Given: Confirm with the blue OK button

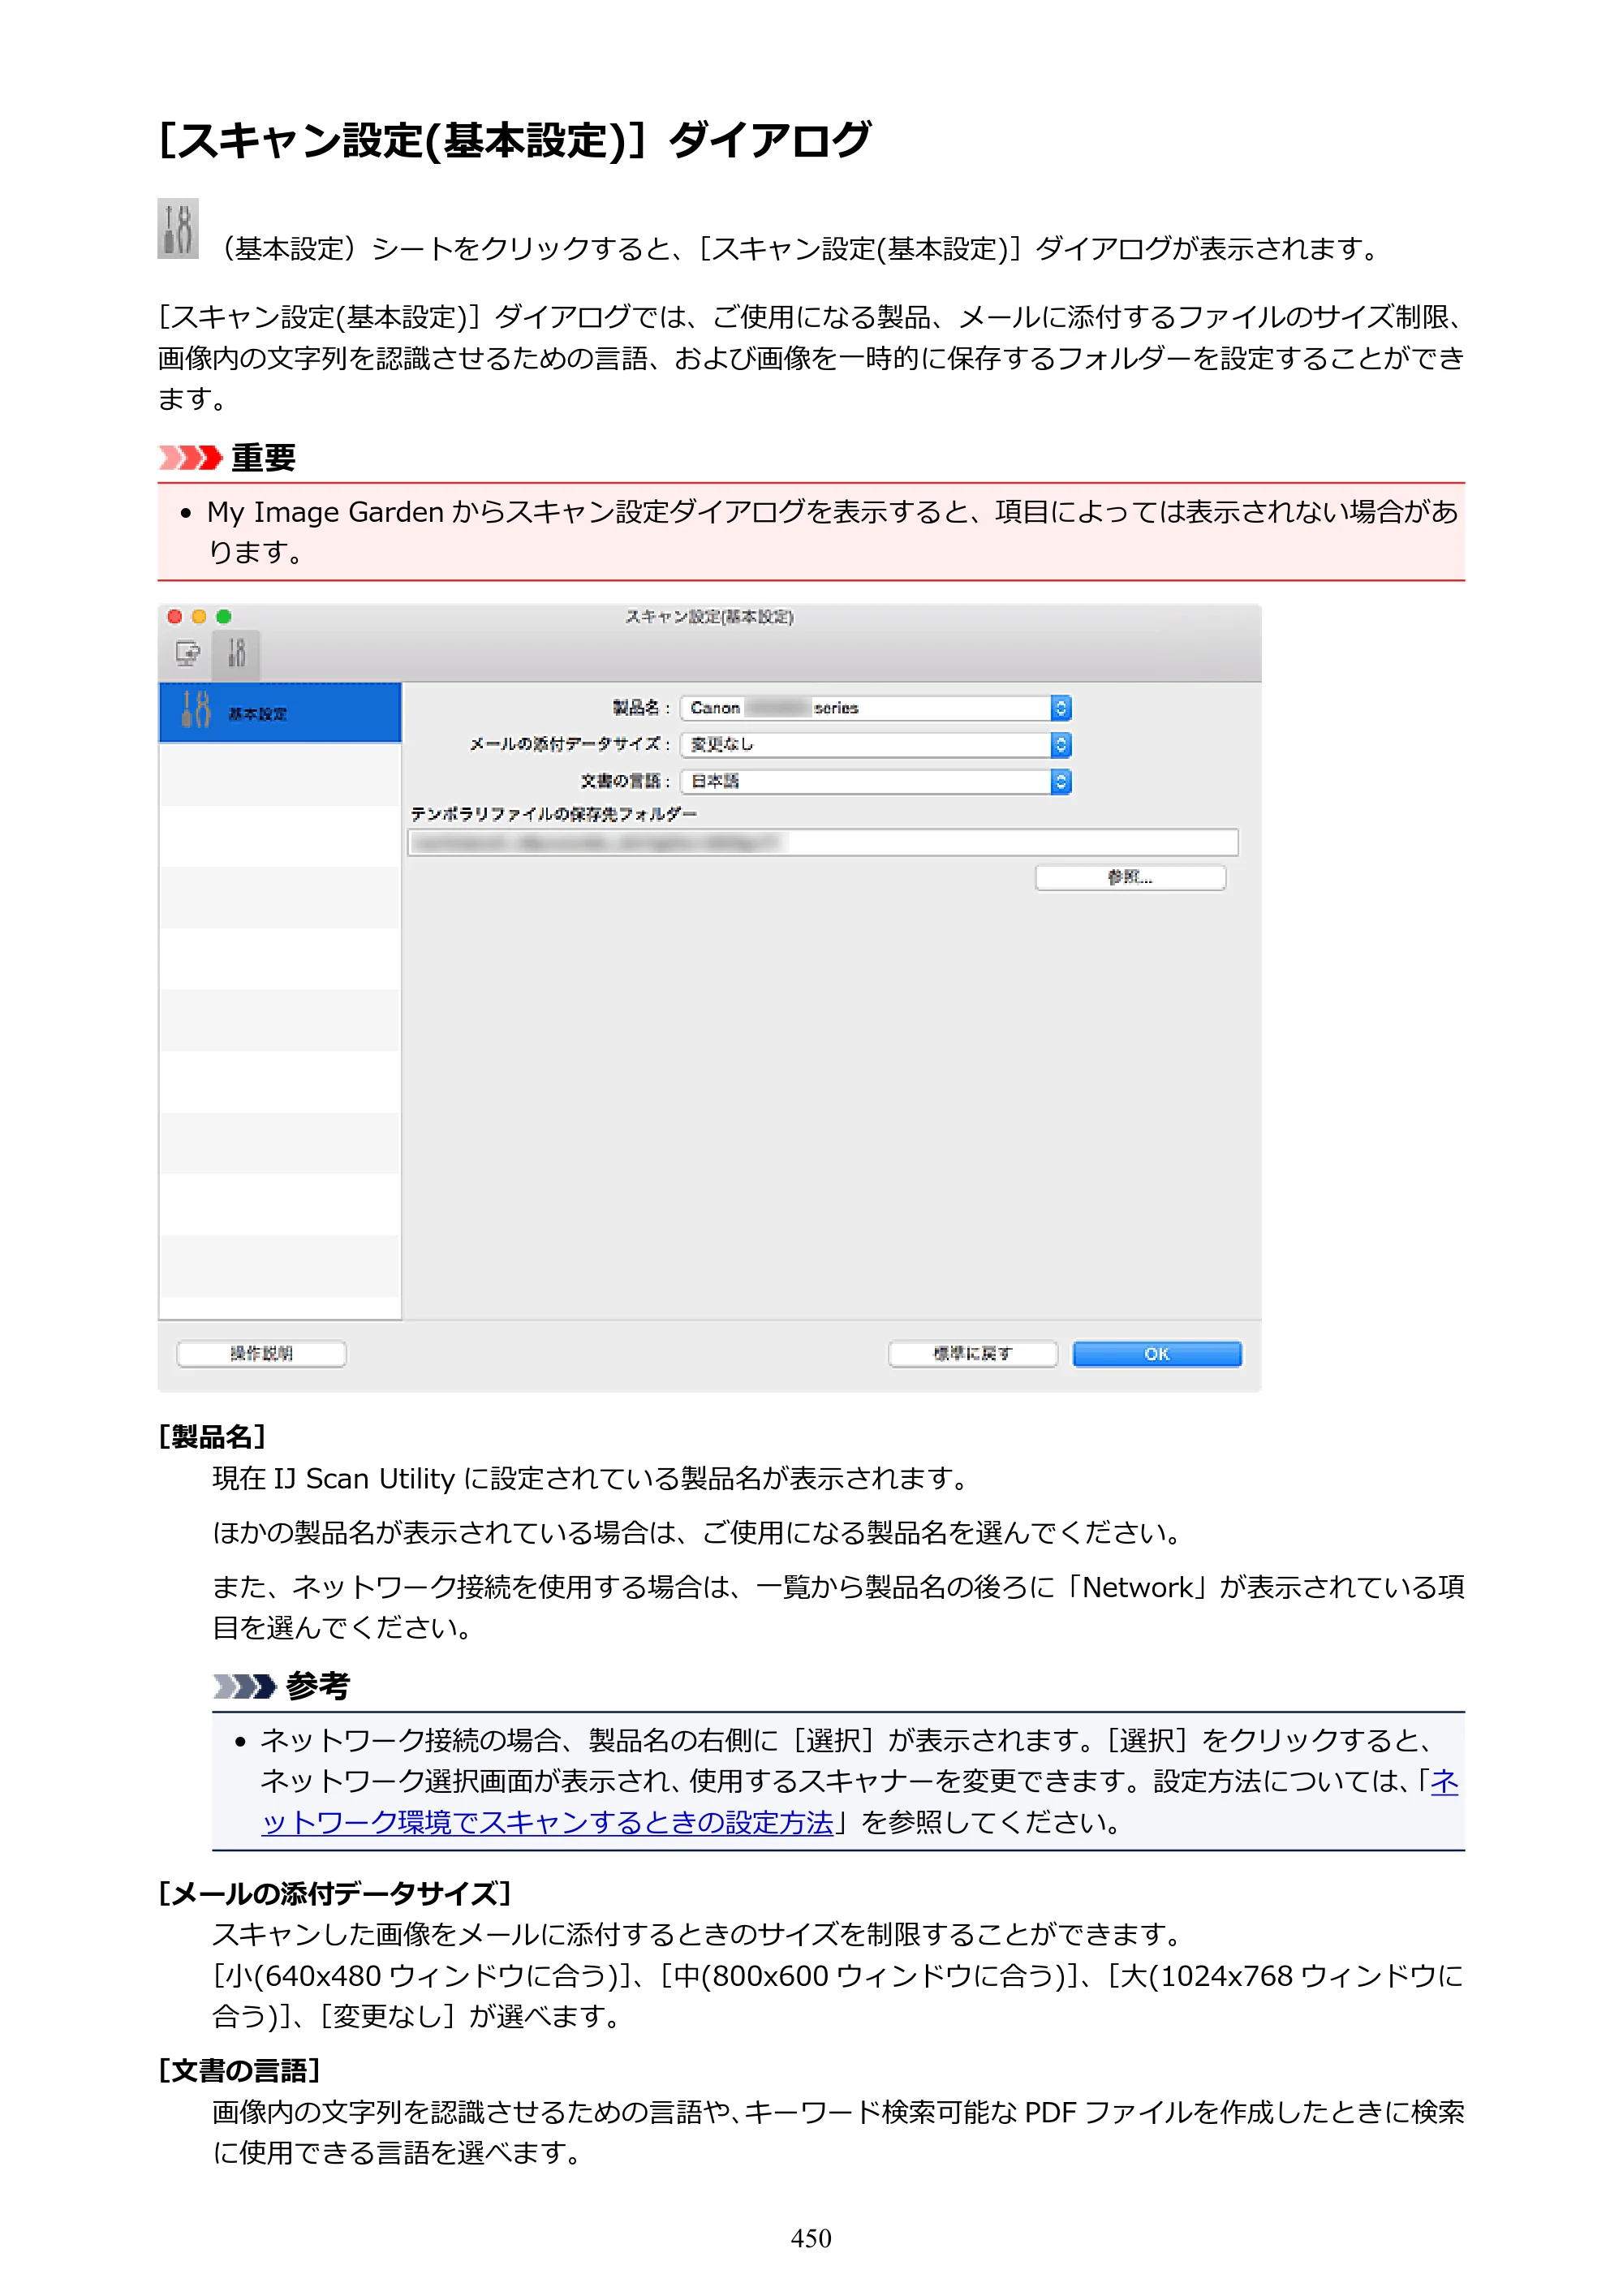Looking at the screenshot, I should (x=1157, y=1354).
